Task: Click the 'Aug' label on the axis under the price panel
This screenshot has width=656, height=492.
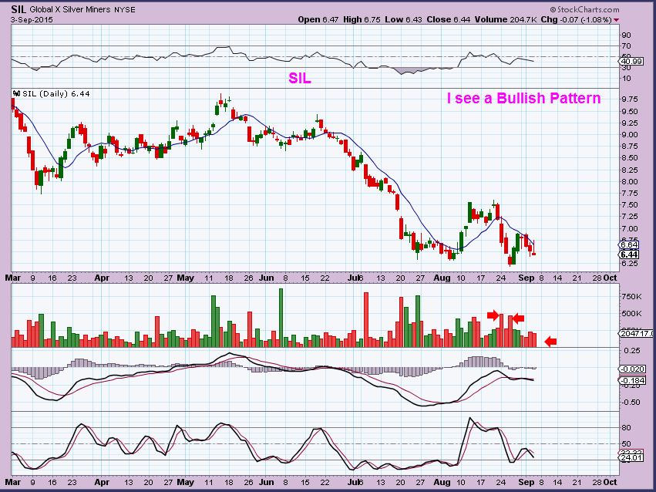Action: 442,278
